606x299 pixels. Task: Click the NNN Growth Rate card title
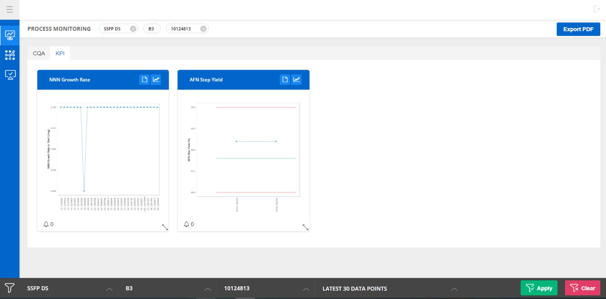[69, 80]
